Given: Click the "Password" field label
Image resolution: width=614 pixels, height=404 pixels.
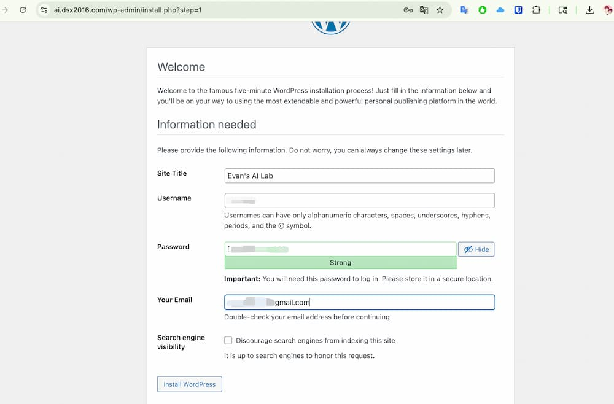Looking at the screenshot, I should (x=173, y=247).
